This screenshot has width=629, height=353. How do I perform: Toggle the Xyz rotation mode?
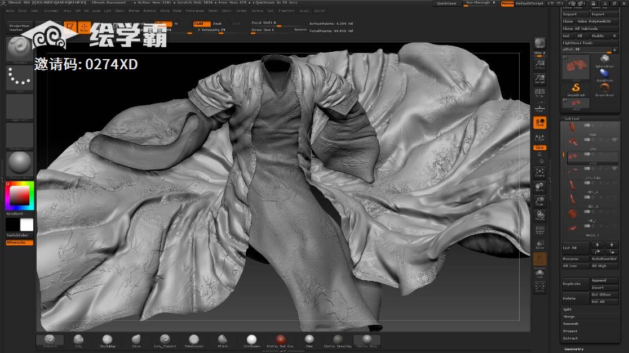[539, 148]
